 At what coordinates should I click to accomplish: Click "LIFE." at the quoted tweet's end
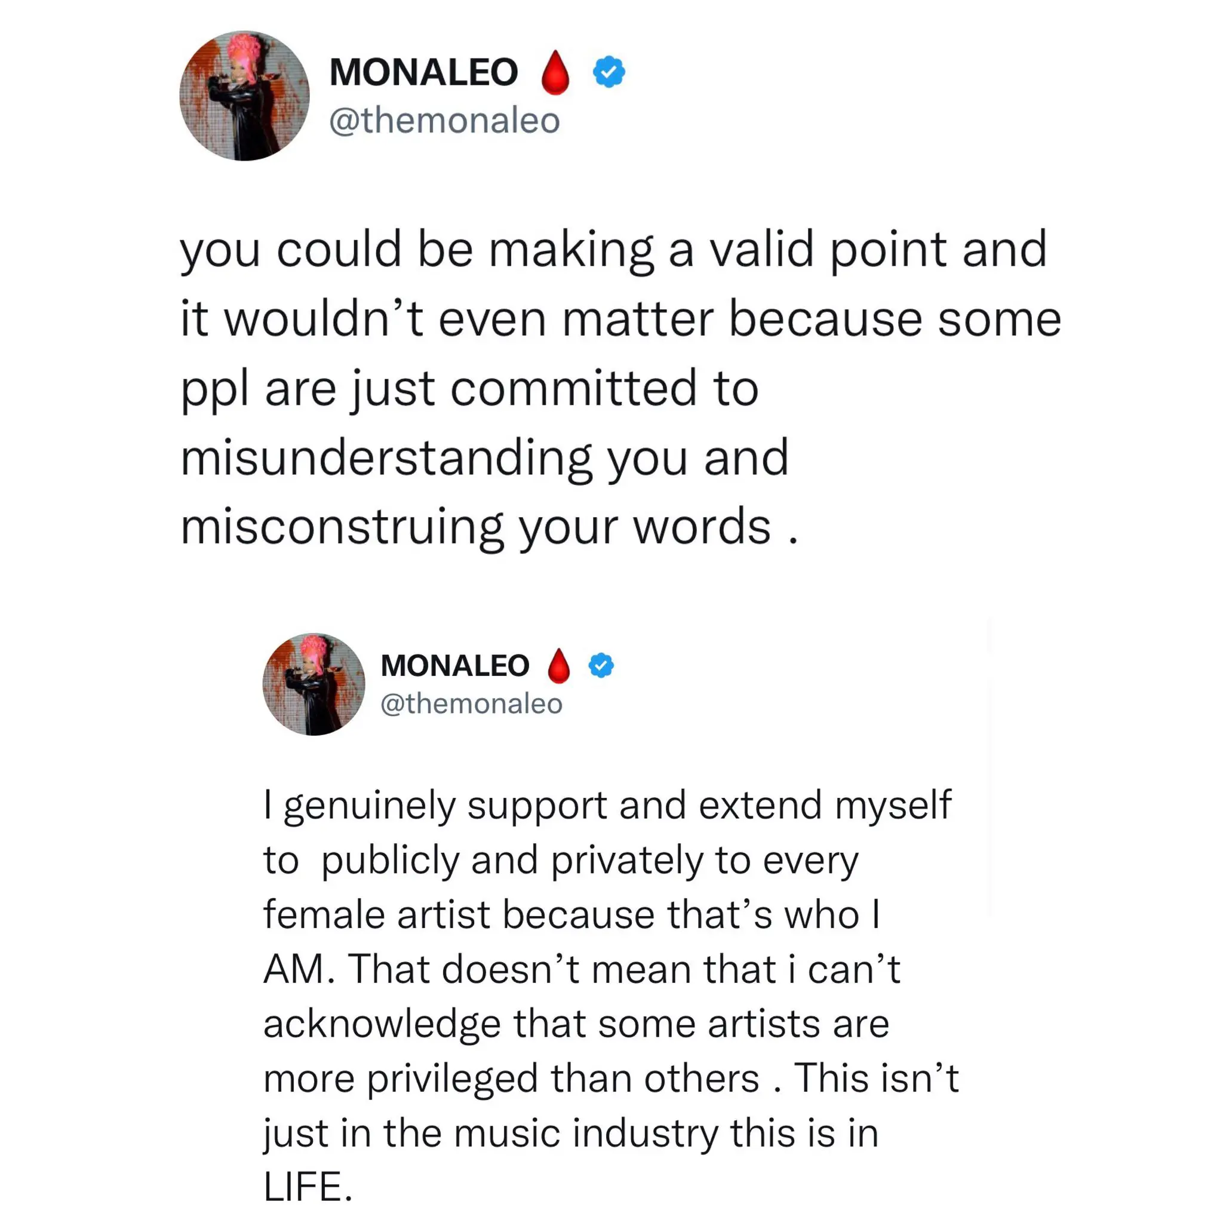(308, 1187)
